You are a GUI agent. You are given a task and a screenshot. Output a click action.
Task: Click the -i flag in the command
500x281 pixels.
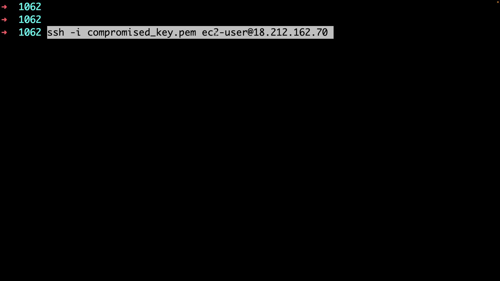76,33
